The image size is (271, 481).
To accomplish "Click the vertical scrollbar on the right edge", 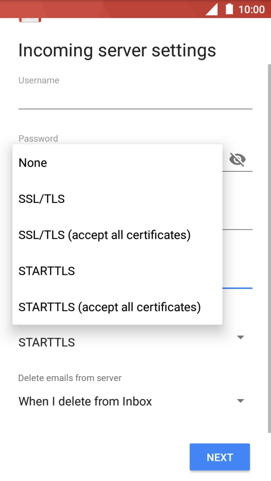I will (x=269, y=247).
